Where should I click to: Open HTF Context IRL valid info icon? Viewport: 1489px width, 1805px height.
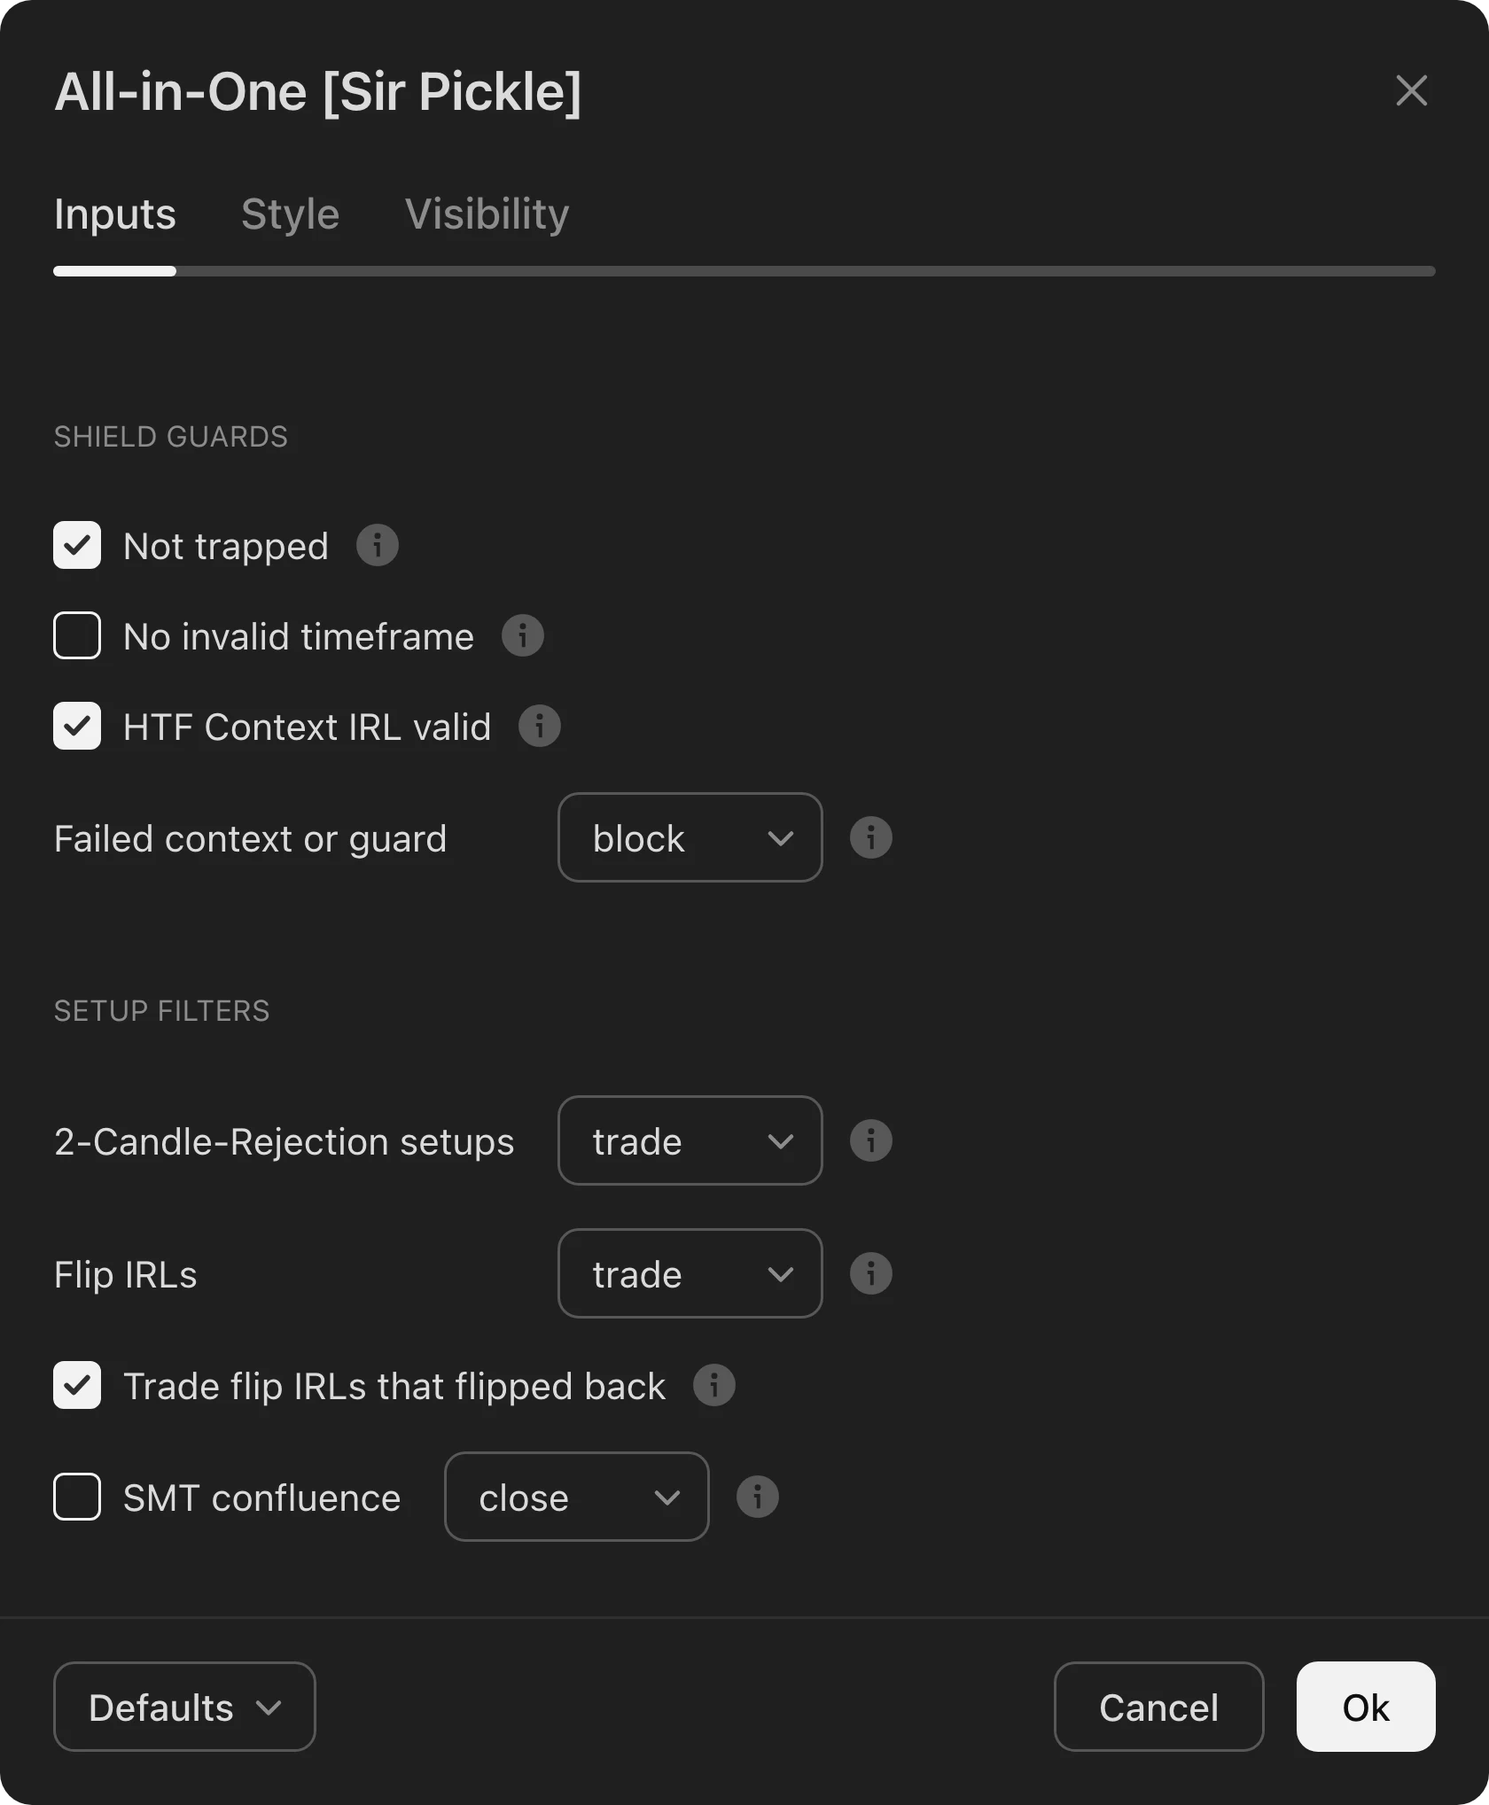pos(539,726)
